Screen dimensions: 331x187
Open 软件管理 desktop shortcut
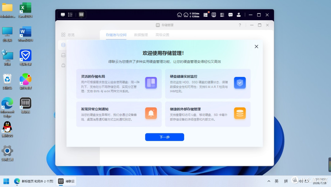click(25, 82)
